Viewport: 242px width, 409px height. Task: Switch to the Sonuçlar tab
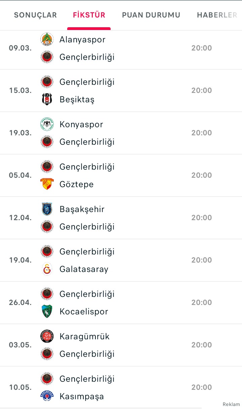pyautogui.click(x=35, y=15)
